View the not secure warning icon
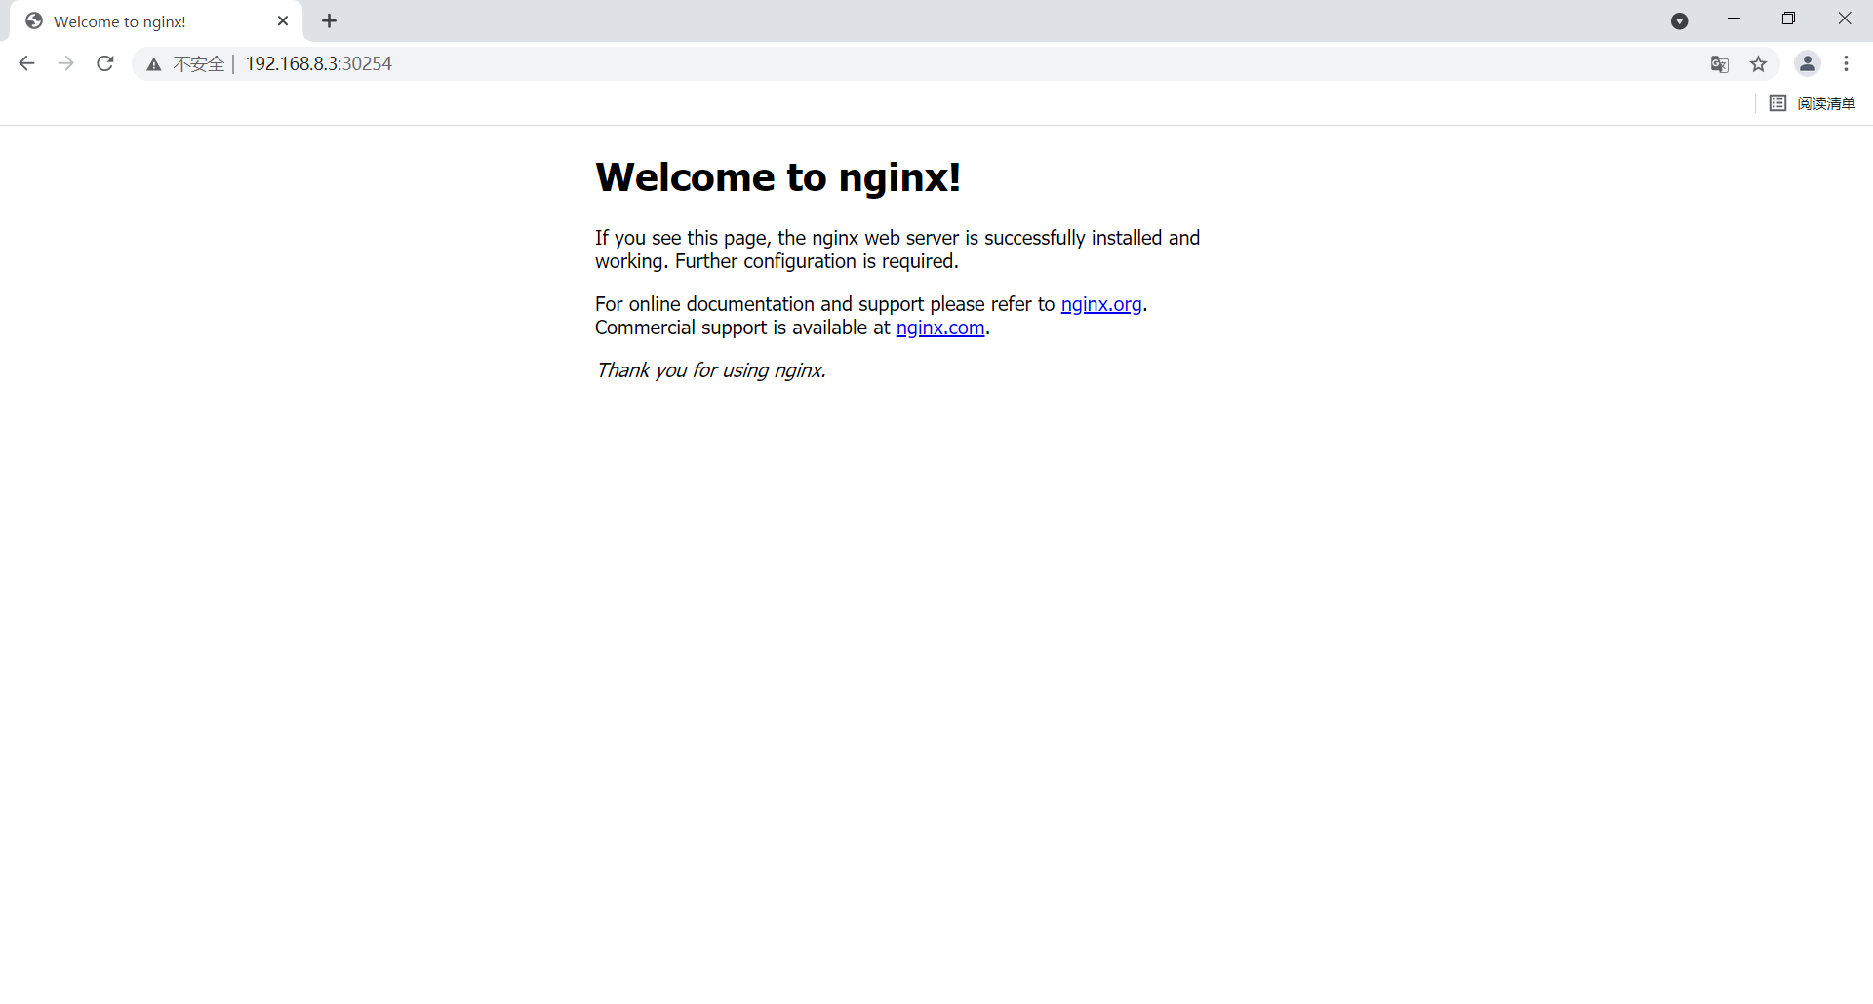 pos(154,64)
